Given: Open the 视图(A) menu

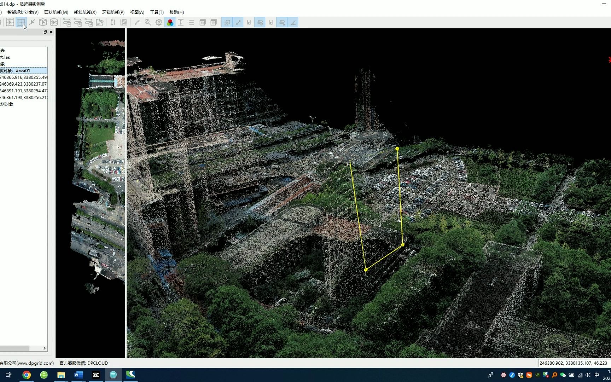Looking at the screenshot, I should pos(137,12).
